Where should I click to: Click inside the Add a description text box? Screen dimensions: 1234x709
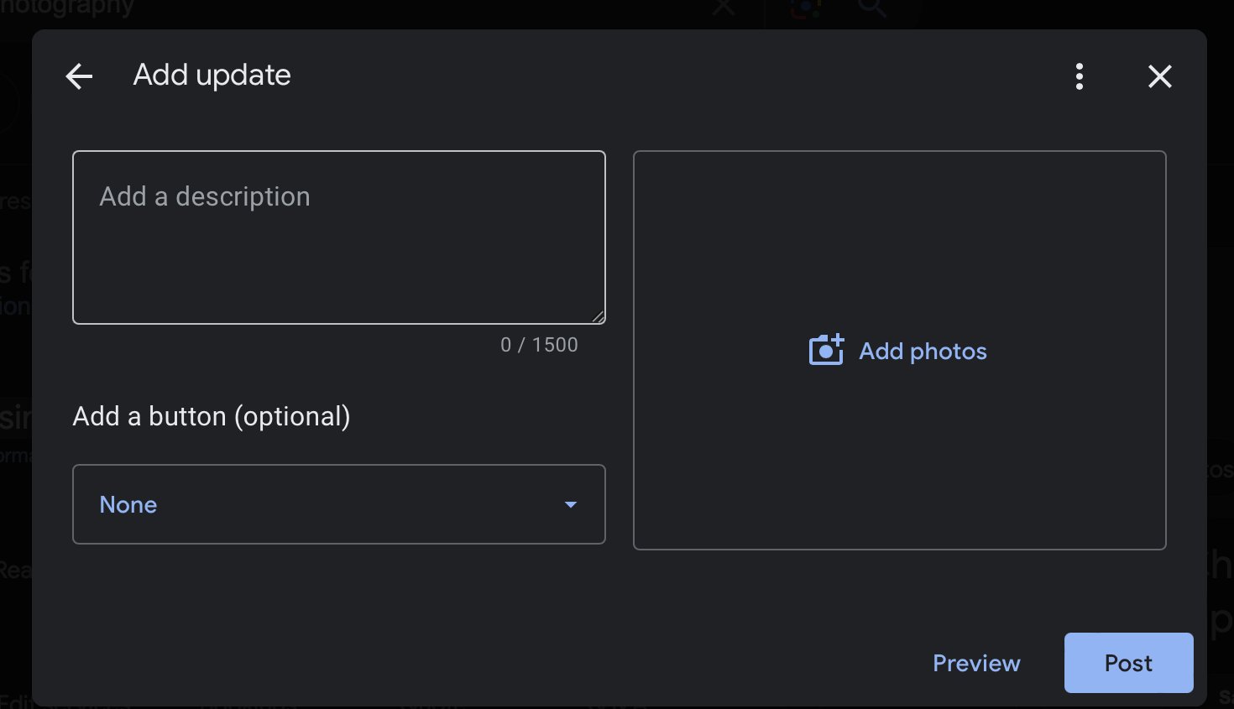(x=339, y=237)
